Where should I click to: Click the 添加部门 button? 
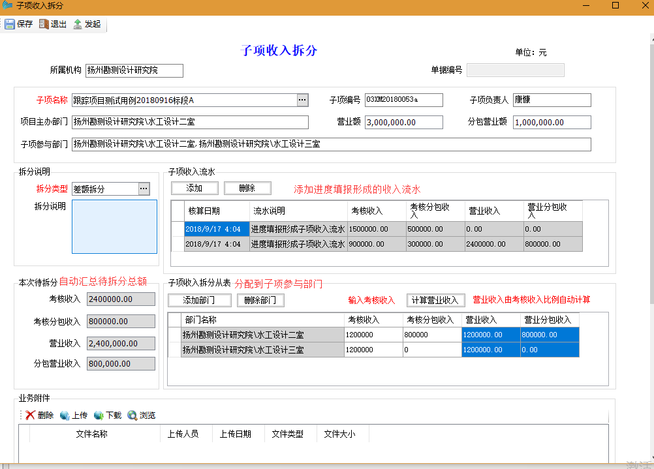tap(199, 300)
